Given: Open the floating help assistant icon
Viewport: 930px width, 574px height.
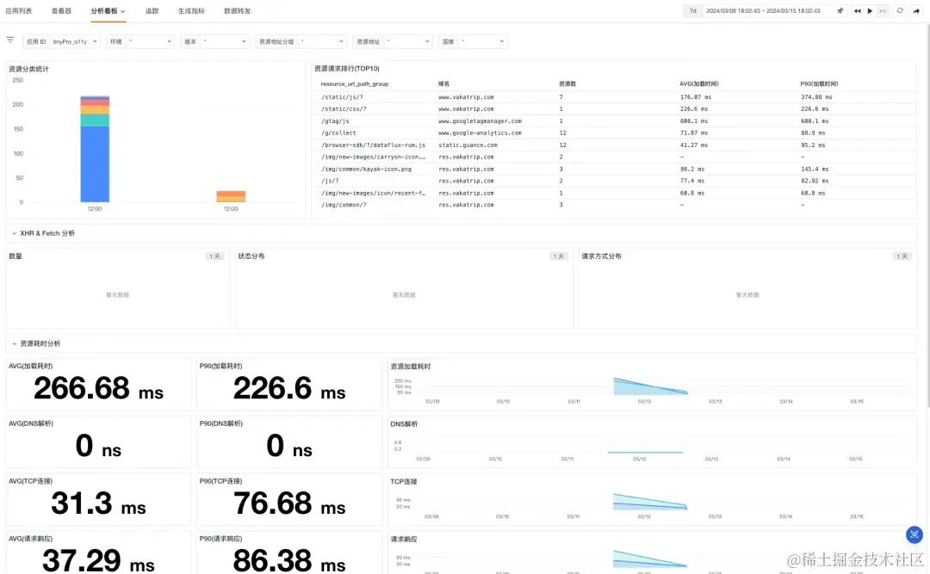Looking at the screenshot, I should click(x=914, y=534).
